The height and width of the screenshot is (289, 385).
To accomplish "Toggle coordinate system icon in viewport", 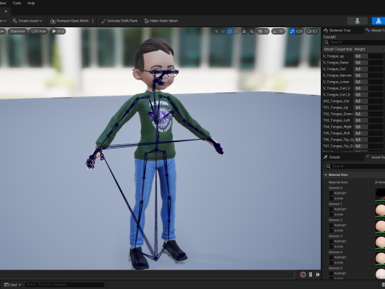I will pos(244,31).
